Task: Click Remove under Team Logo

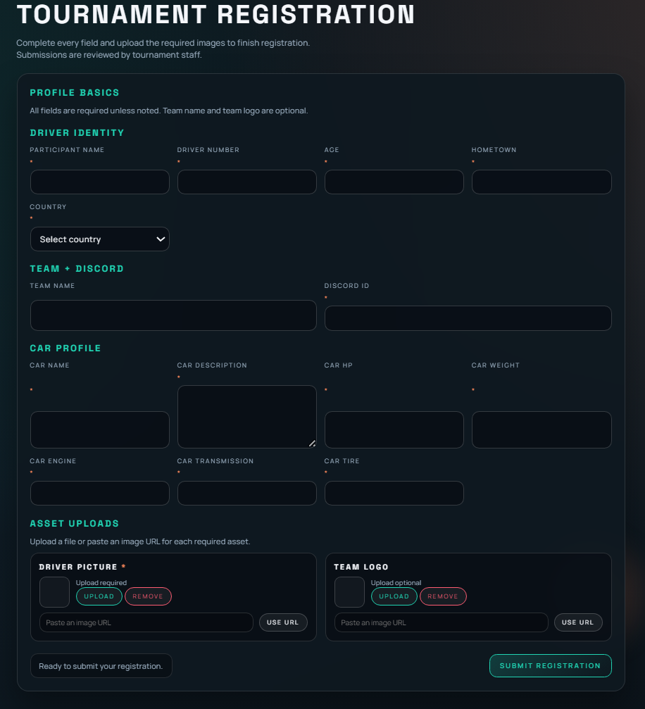Action: [x=443, y=596]
